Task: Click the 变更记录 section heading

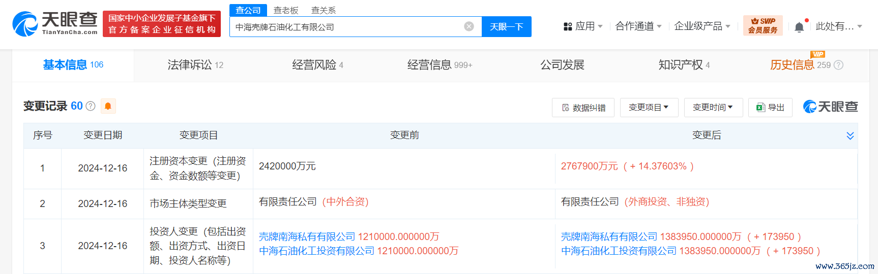Action: pyautogui.click(x=45, y=106)
